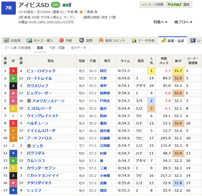Open horse ロードトレイル
The width and height of the screenshot is (202, 196).
[39, 78]
